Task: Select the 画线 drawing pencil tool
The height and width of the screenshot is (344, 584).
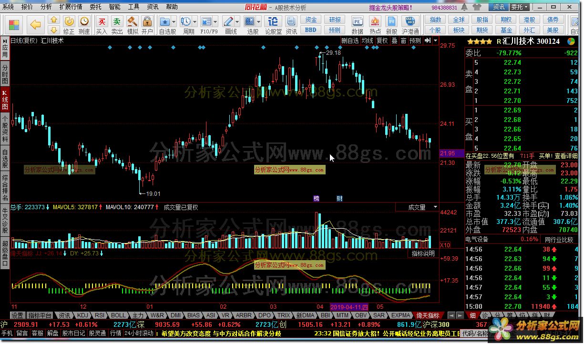Action: pos(228,22)
